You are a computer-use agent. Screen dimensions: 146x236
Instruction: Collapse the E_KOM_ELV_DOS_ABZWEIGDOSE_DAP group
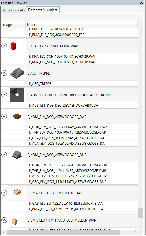tap(4, 116)
